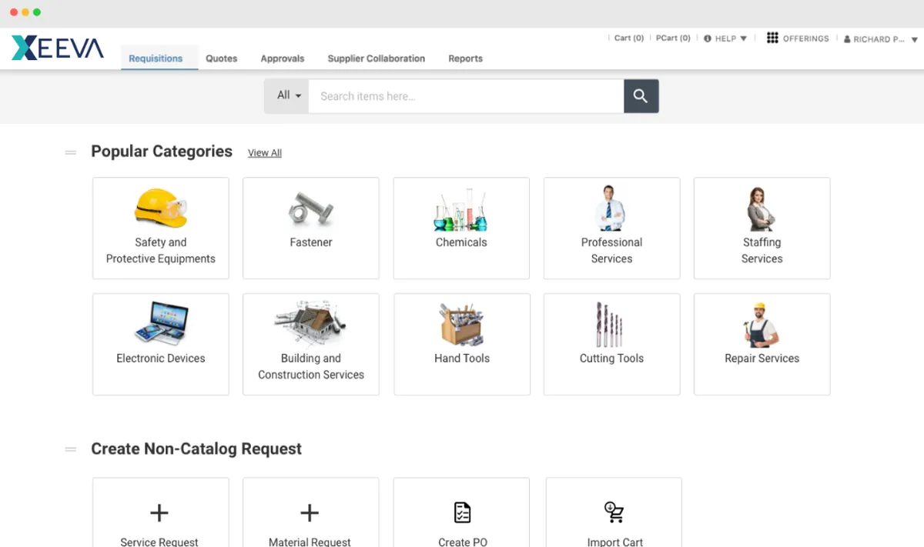Click the Repair Services worker image
The image size is (924, 547).
[x=761, y=324]
